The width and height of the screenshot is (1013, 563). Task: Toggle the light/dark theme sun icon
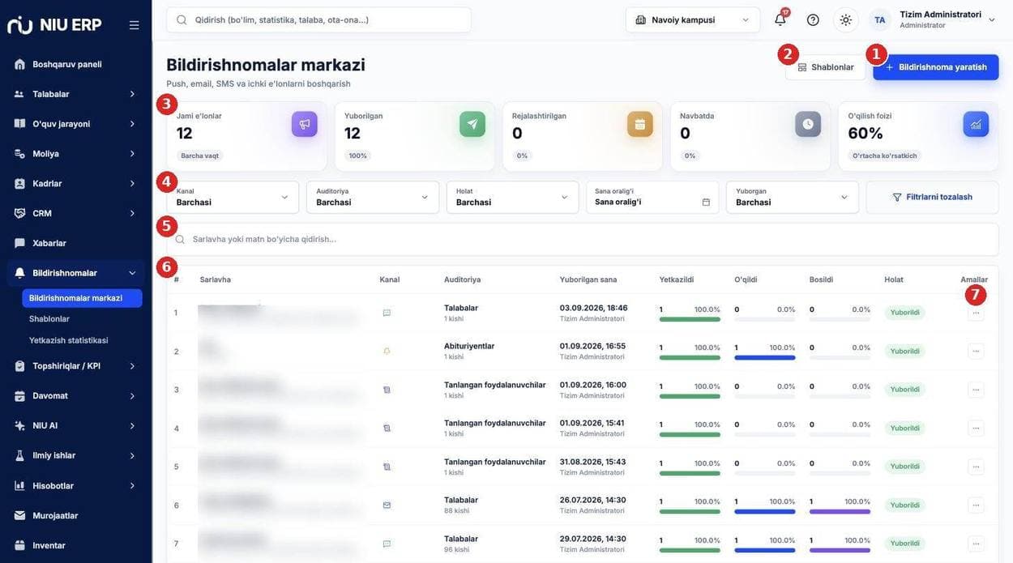[846, 19]
